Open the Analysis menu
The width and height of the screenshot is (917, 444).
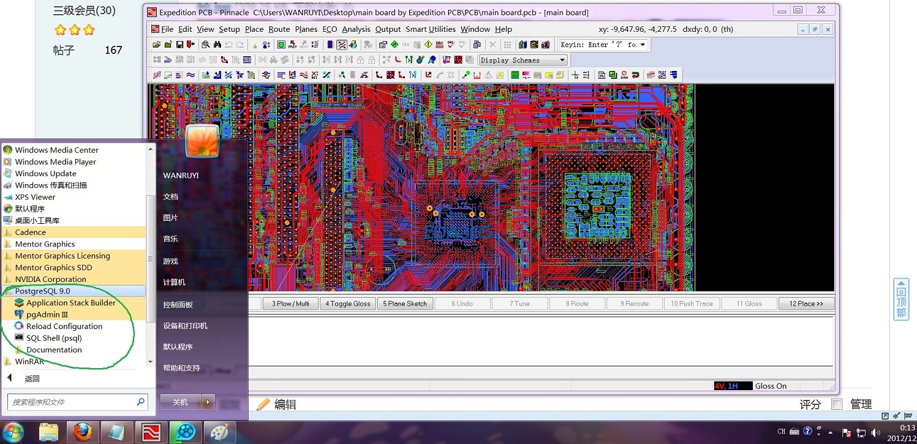[x=356, y=29]
